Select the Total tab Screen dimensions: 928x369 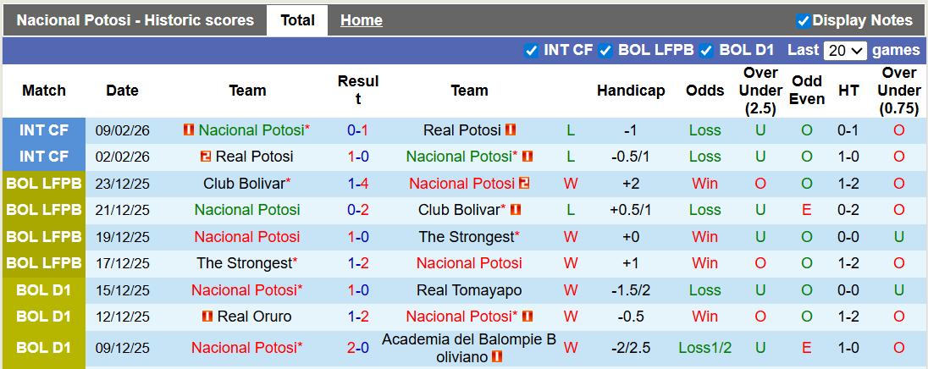click(297, 20)
